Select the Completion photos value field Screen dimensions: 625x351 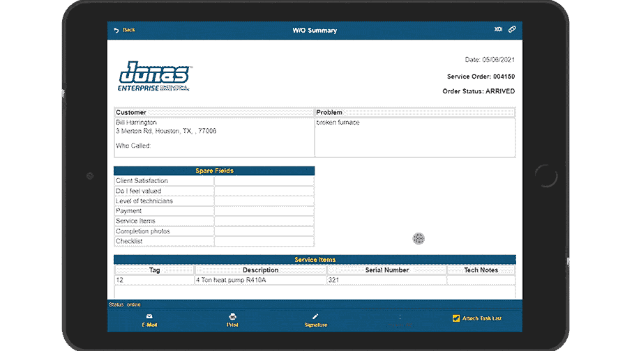click(x=264, y=231)
